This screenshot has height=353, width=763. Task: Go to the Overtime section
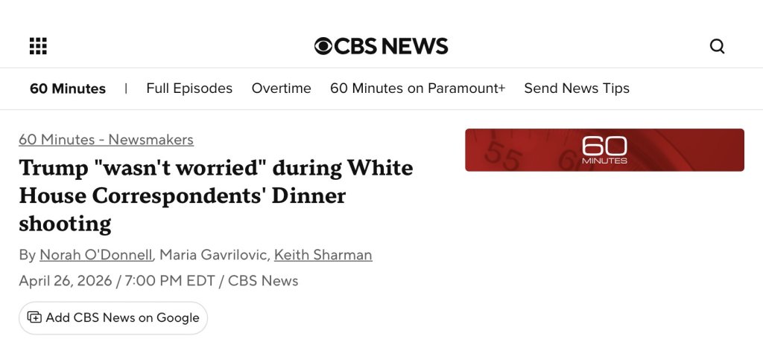click(x=281, y=88)
